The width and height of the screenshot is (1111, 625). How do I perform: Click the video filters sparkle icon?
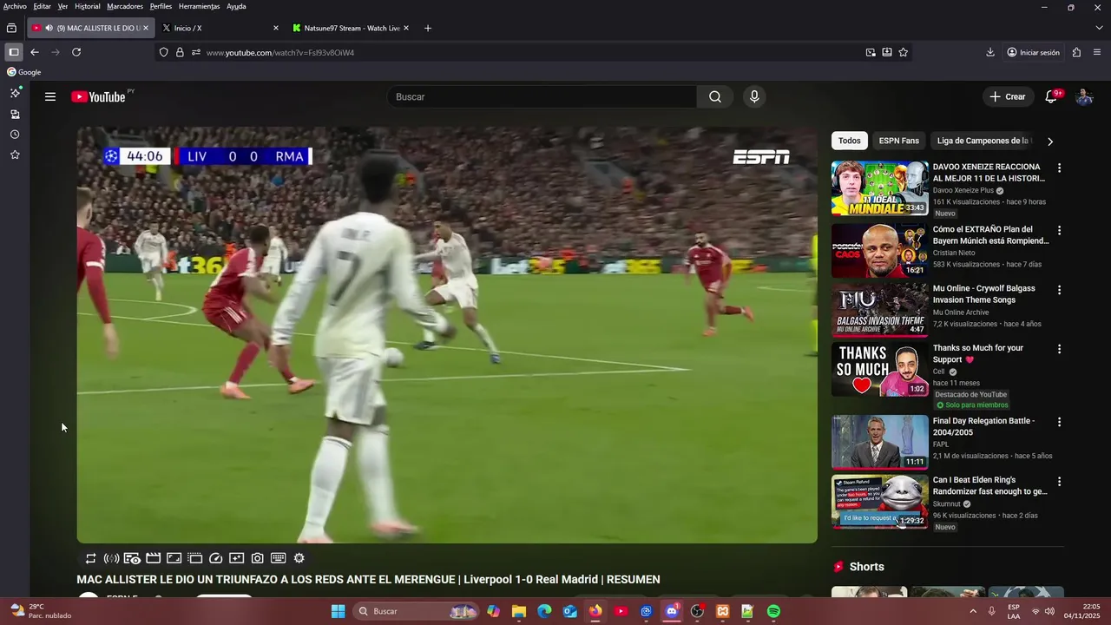pyautogui.click(x=237, y=558)
